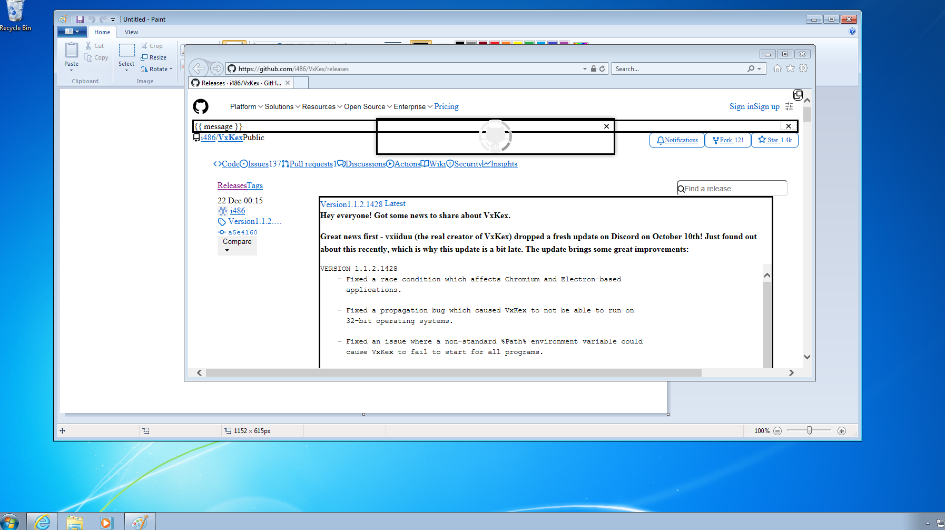This screenshot has height=530, width=945.
Task: Refresh the page with the reload icon
Action: click(x=602, y=68)
